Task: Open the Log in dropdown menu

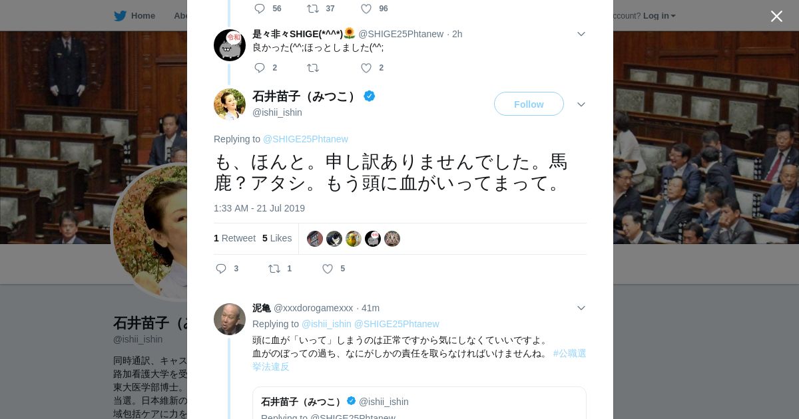Action: (x=659, y=16)
